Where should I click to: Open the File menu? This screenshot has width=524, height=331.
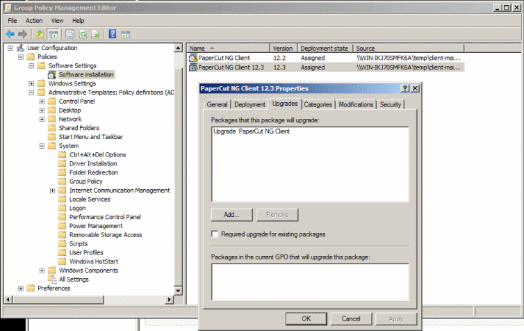coord(13,21)
